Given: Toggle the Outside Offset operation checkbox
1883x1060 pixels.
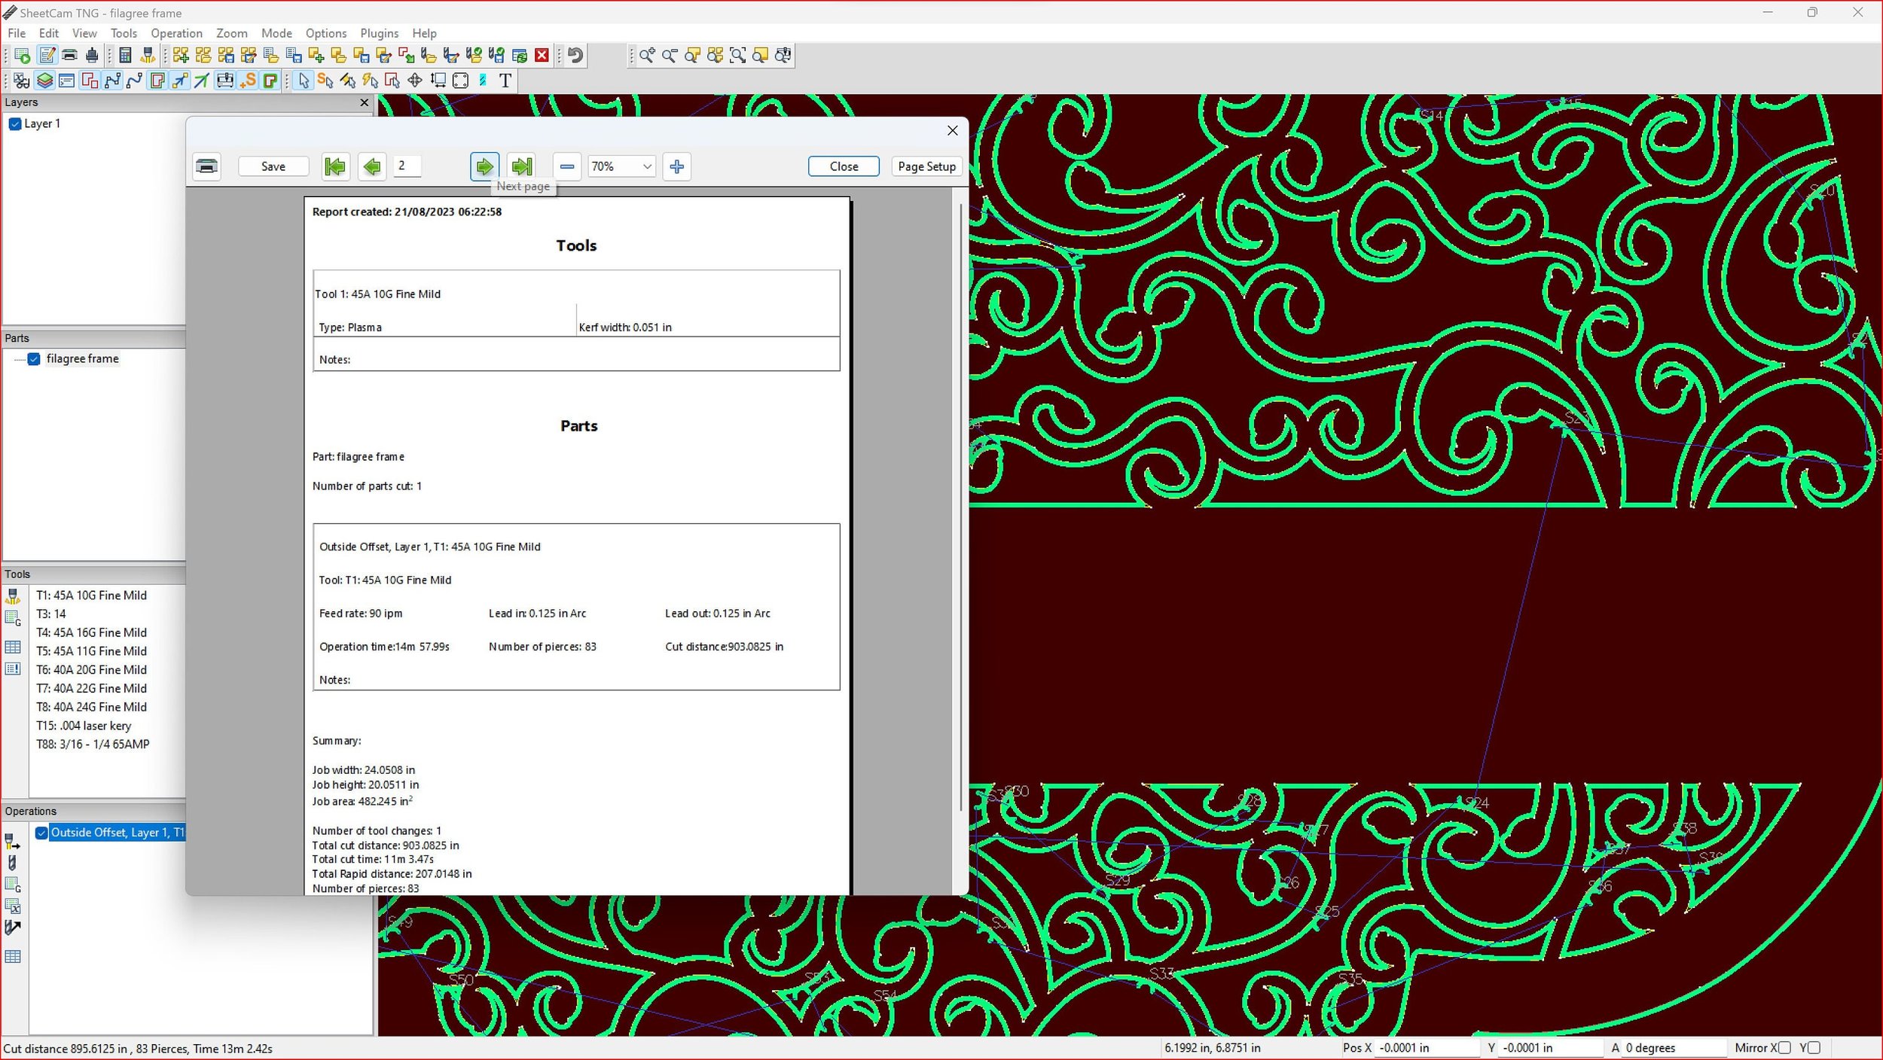Looking at the screenshot, I should pyautogui.click(x=42, y=833).
